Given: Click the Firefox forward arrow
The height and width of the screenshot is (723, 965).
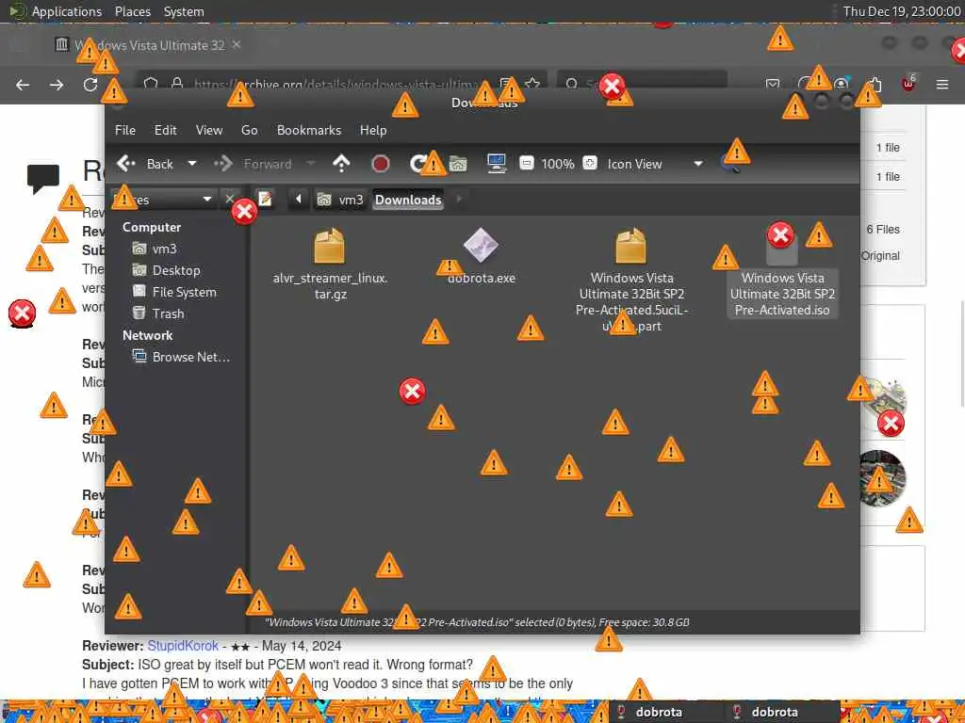Looking at the screenshot, I should 57,85.
